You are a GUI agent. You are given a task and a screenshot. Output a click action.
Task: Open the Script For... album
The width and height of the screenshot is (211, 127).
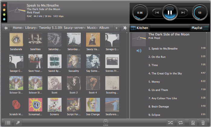[x=74, y=107]
